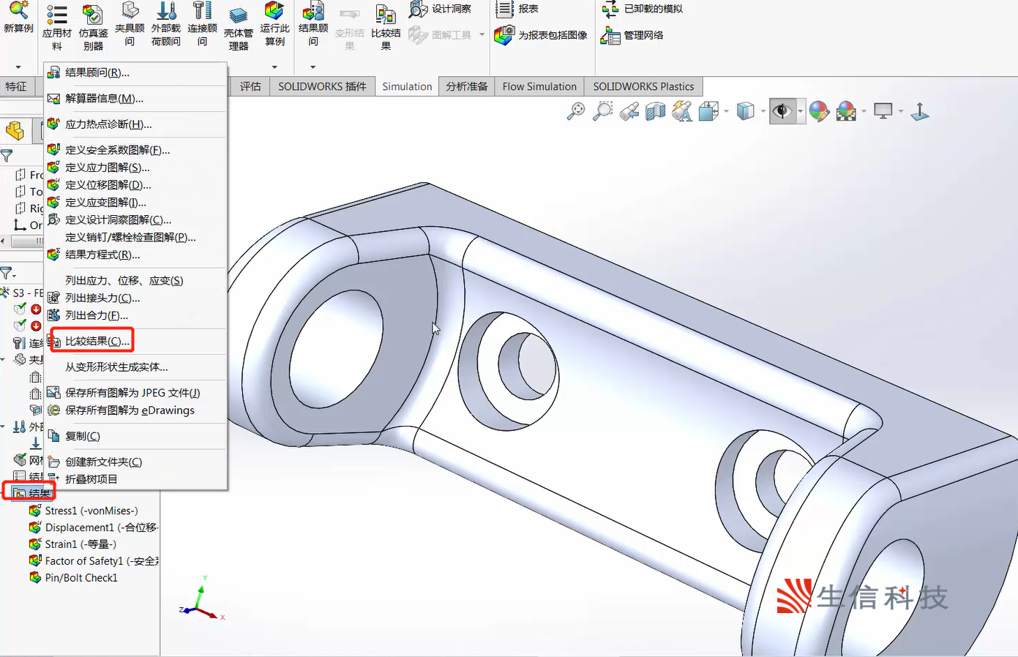Click Offloaded Simulation (已卸载的模拟) icon
Image resolution: width=1018 pixels, height=657 pixels.
click(x=610, y=9)
